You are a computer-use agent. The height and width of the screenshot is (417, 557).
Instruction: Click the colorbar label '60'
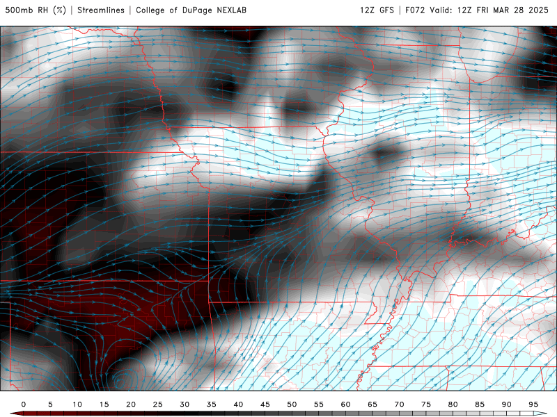coord(345,404)
